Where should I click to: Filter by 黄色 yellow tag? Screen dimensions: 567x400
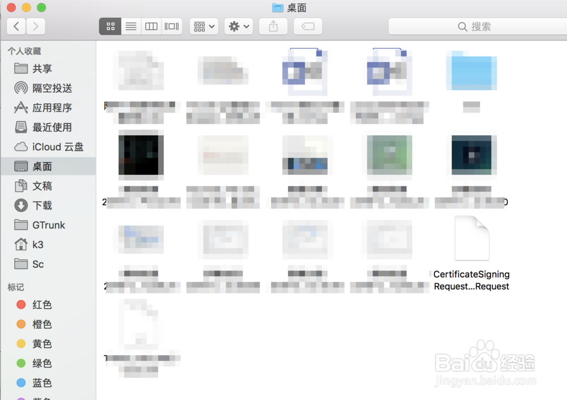pyautogui.click(x=48, y=344)
